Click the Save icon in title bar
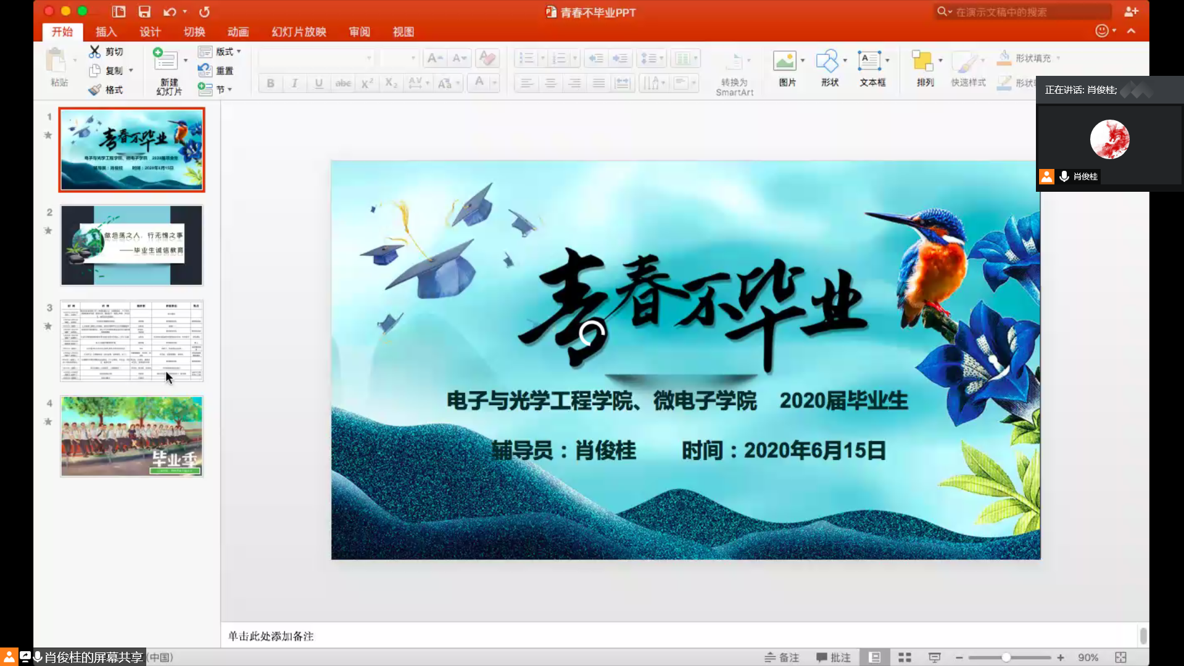This screenshot has height=666, width=1184. (144, 12)
